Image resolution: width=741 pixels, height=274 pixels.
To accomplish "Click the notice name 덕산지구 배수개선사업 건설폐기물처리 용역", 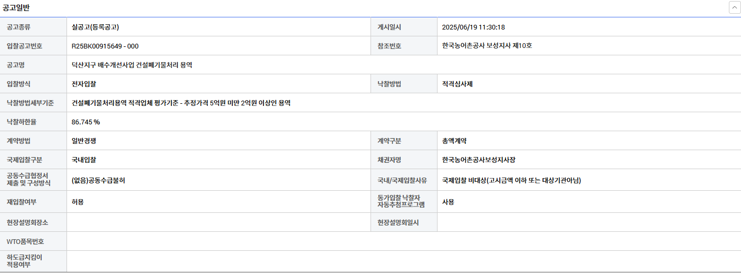I will point(132,65).
